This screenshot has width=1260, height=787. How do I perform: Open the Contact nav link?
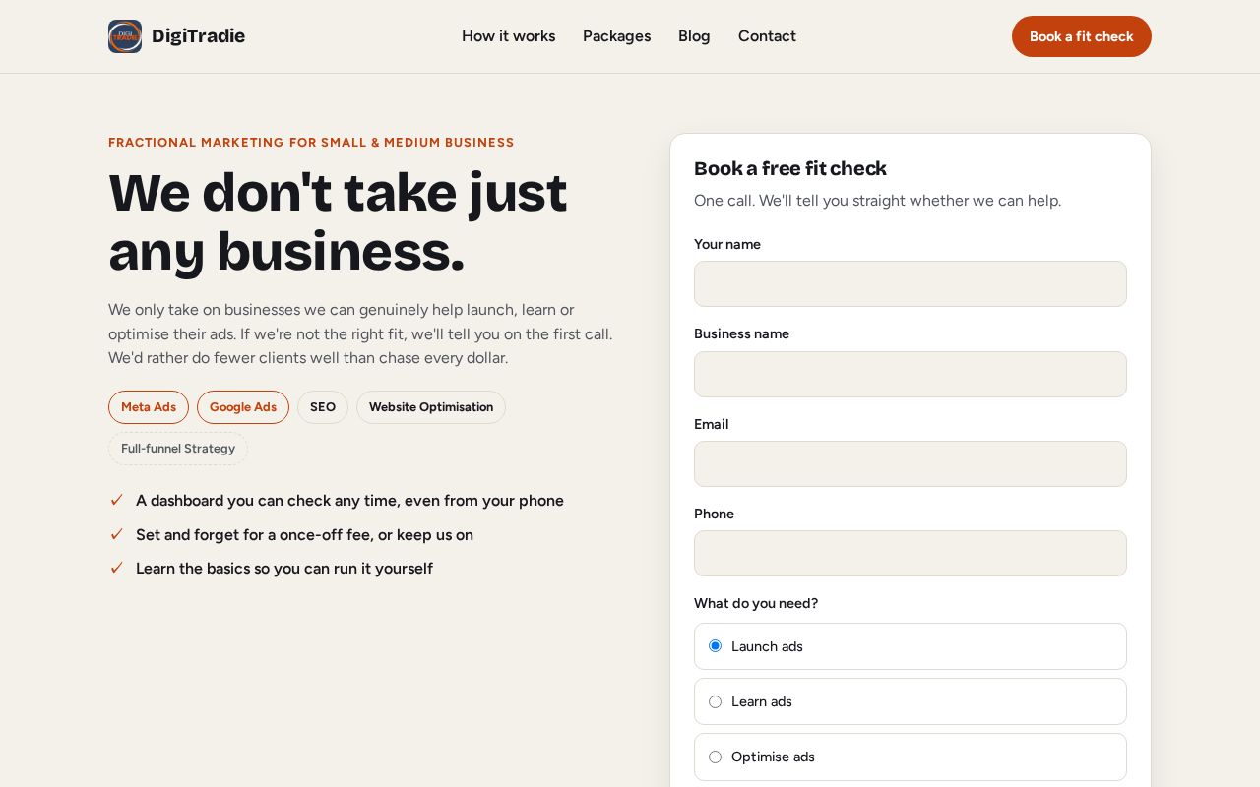[x=767, y=36]
